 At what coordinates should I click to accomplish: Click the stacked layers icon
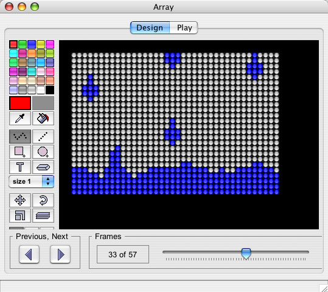pyautogui.click(x=43, y=215)
